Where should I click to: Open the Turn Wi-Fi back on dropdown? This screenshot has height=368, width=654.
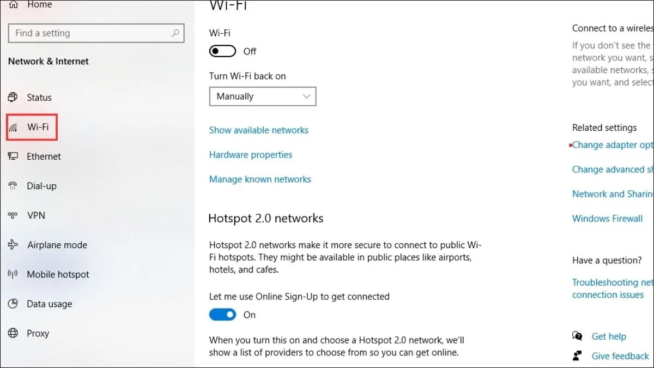263,96
